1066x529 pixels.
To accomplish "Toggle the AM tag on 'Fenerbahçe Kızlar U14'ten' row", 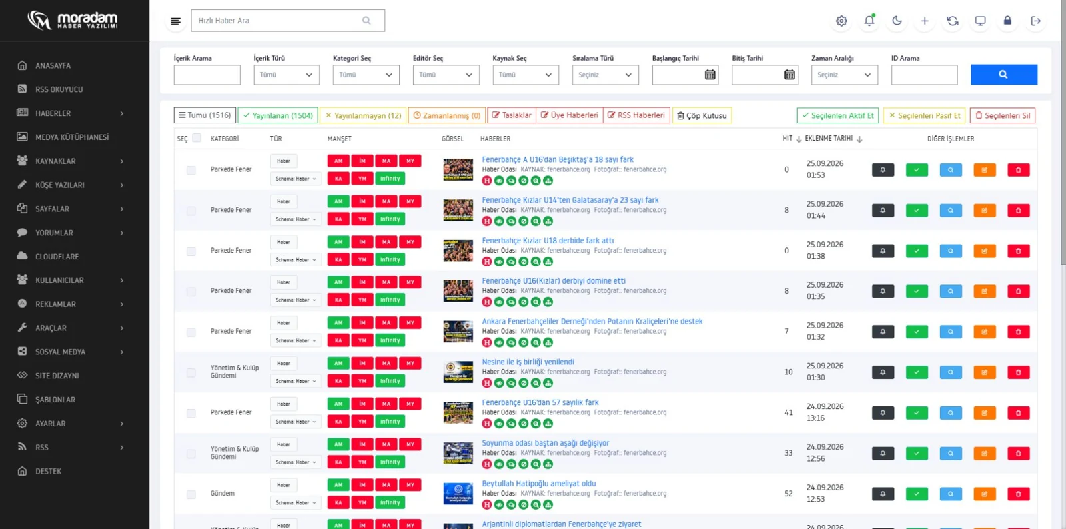I will 338,201.
